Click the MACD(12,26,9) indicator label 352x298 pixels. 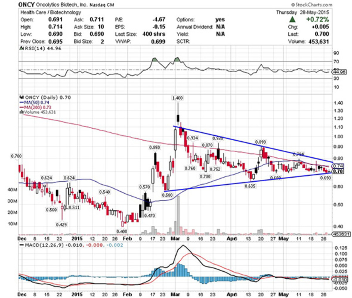[44, 245]
